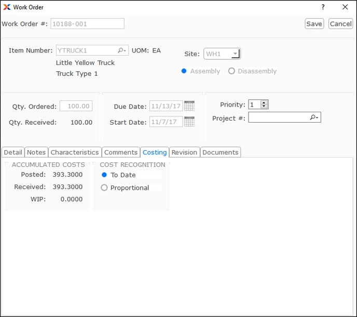
Task: Open the Documents tab
Action: (221, 152)
